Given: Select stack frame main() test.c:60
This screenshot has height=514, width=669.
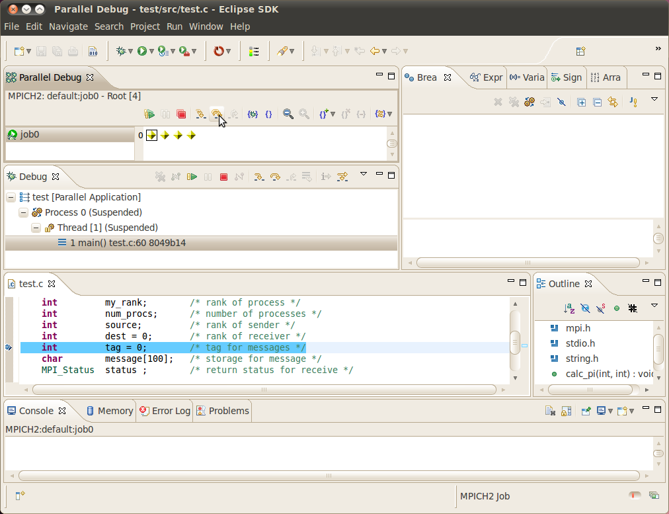Looking at the screenshot, I should click(x=201, y=243).
